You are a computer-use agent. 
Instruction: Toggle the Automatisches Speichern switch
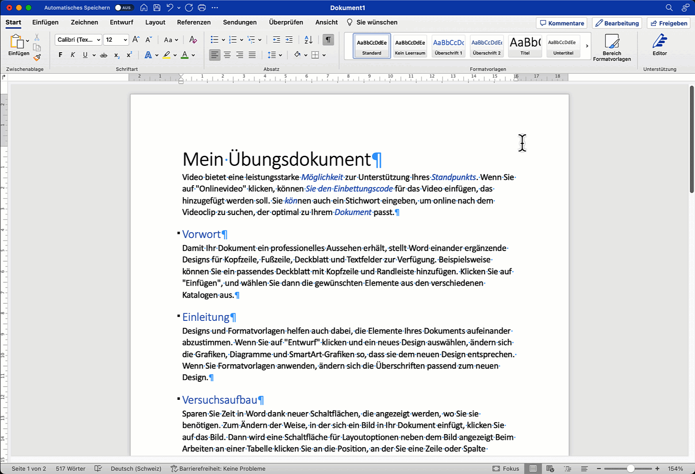click(x=124, y=7)
